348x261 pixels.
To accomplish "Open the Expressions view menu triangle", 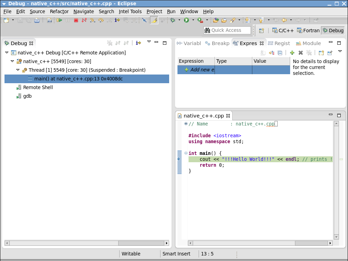I will click(340, 52).
